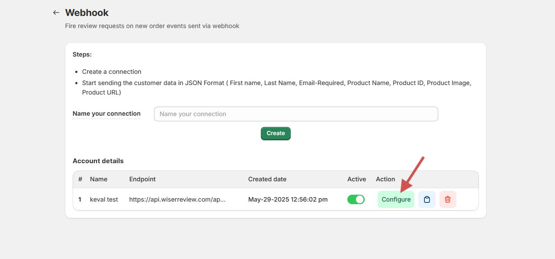This screenshot has width=555, height=259.
Task: Focus the Name your connection input field
Action: pyautogui.click(x=296, y=114)
